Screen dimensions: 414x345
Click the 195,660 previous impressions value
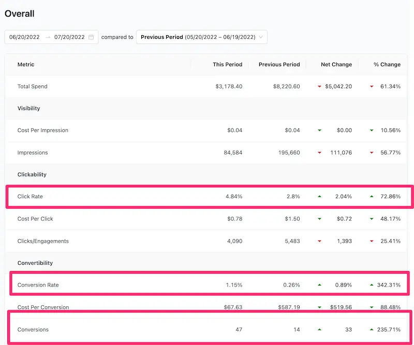coord(289,153)
